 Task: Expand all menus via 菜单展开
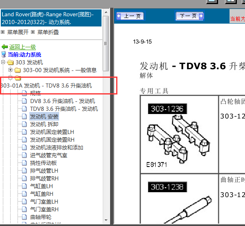coord(18,32)
